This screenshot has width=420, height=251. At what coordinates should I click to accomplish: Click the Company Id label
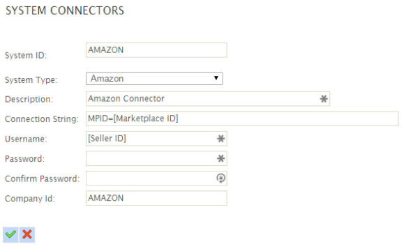click(x=30, y=199)
